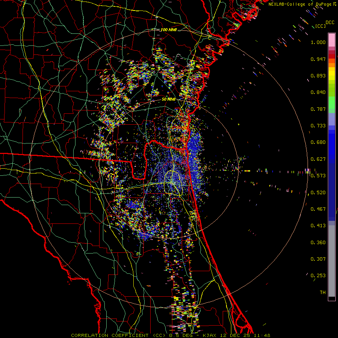Select the 0.627 color scale value
Image resolution: width=338 pixels, height=338 pixels.
pyautogui.click(x=318, y=159)
